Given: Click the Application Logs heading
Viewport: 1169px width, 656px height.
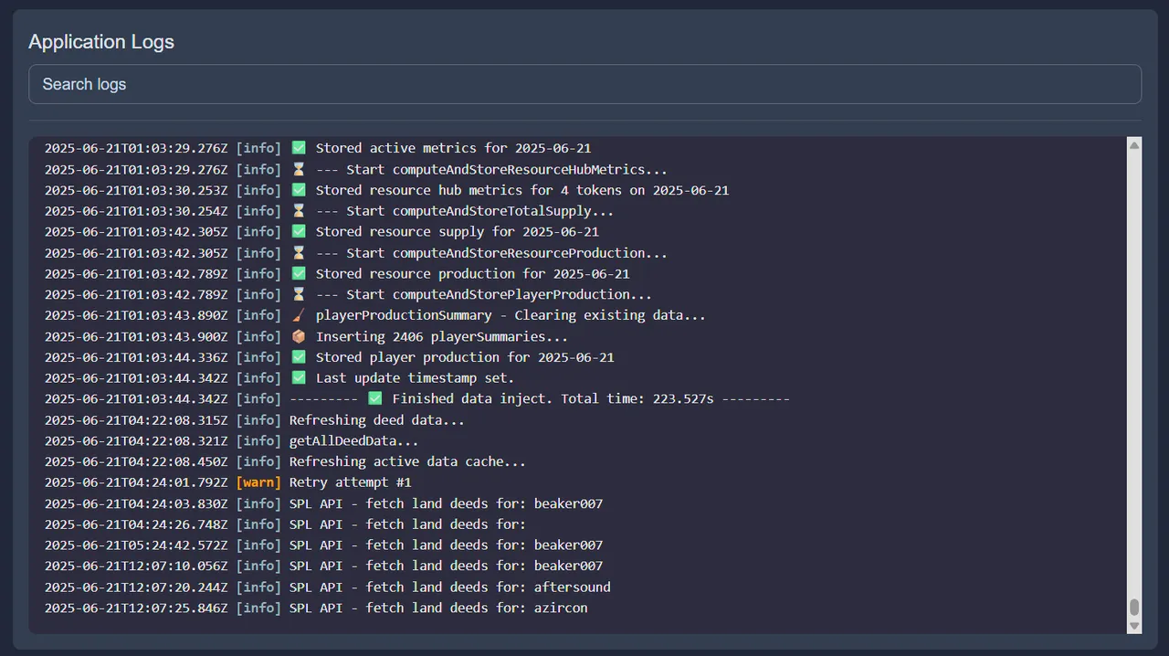Looking at the screenshot, I should (101, 41).
